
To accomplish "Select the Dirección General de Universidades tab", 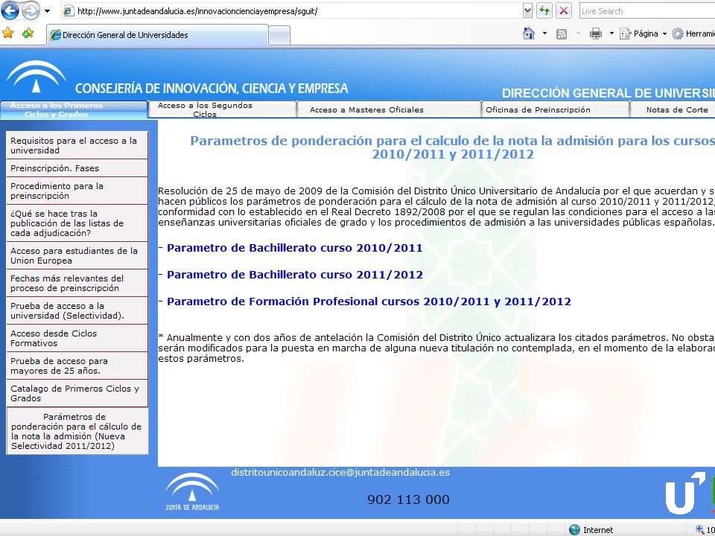I will click(157, 35).
